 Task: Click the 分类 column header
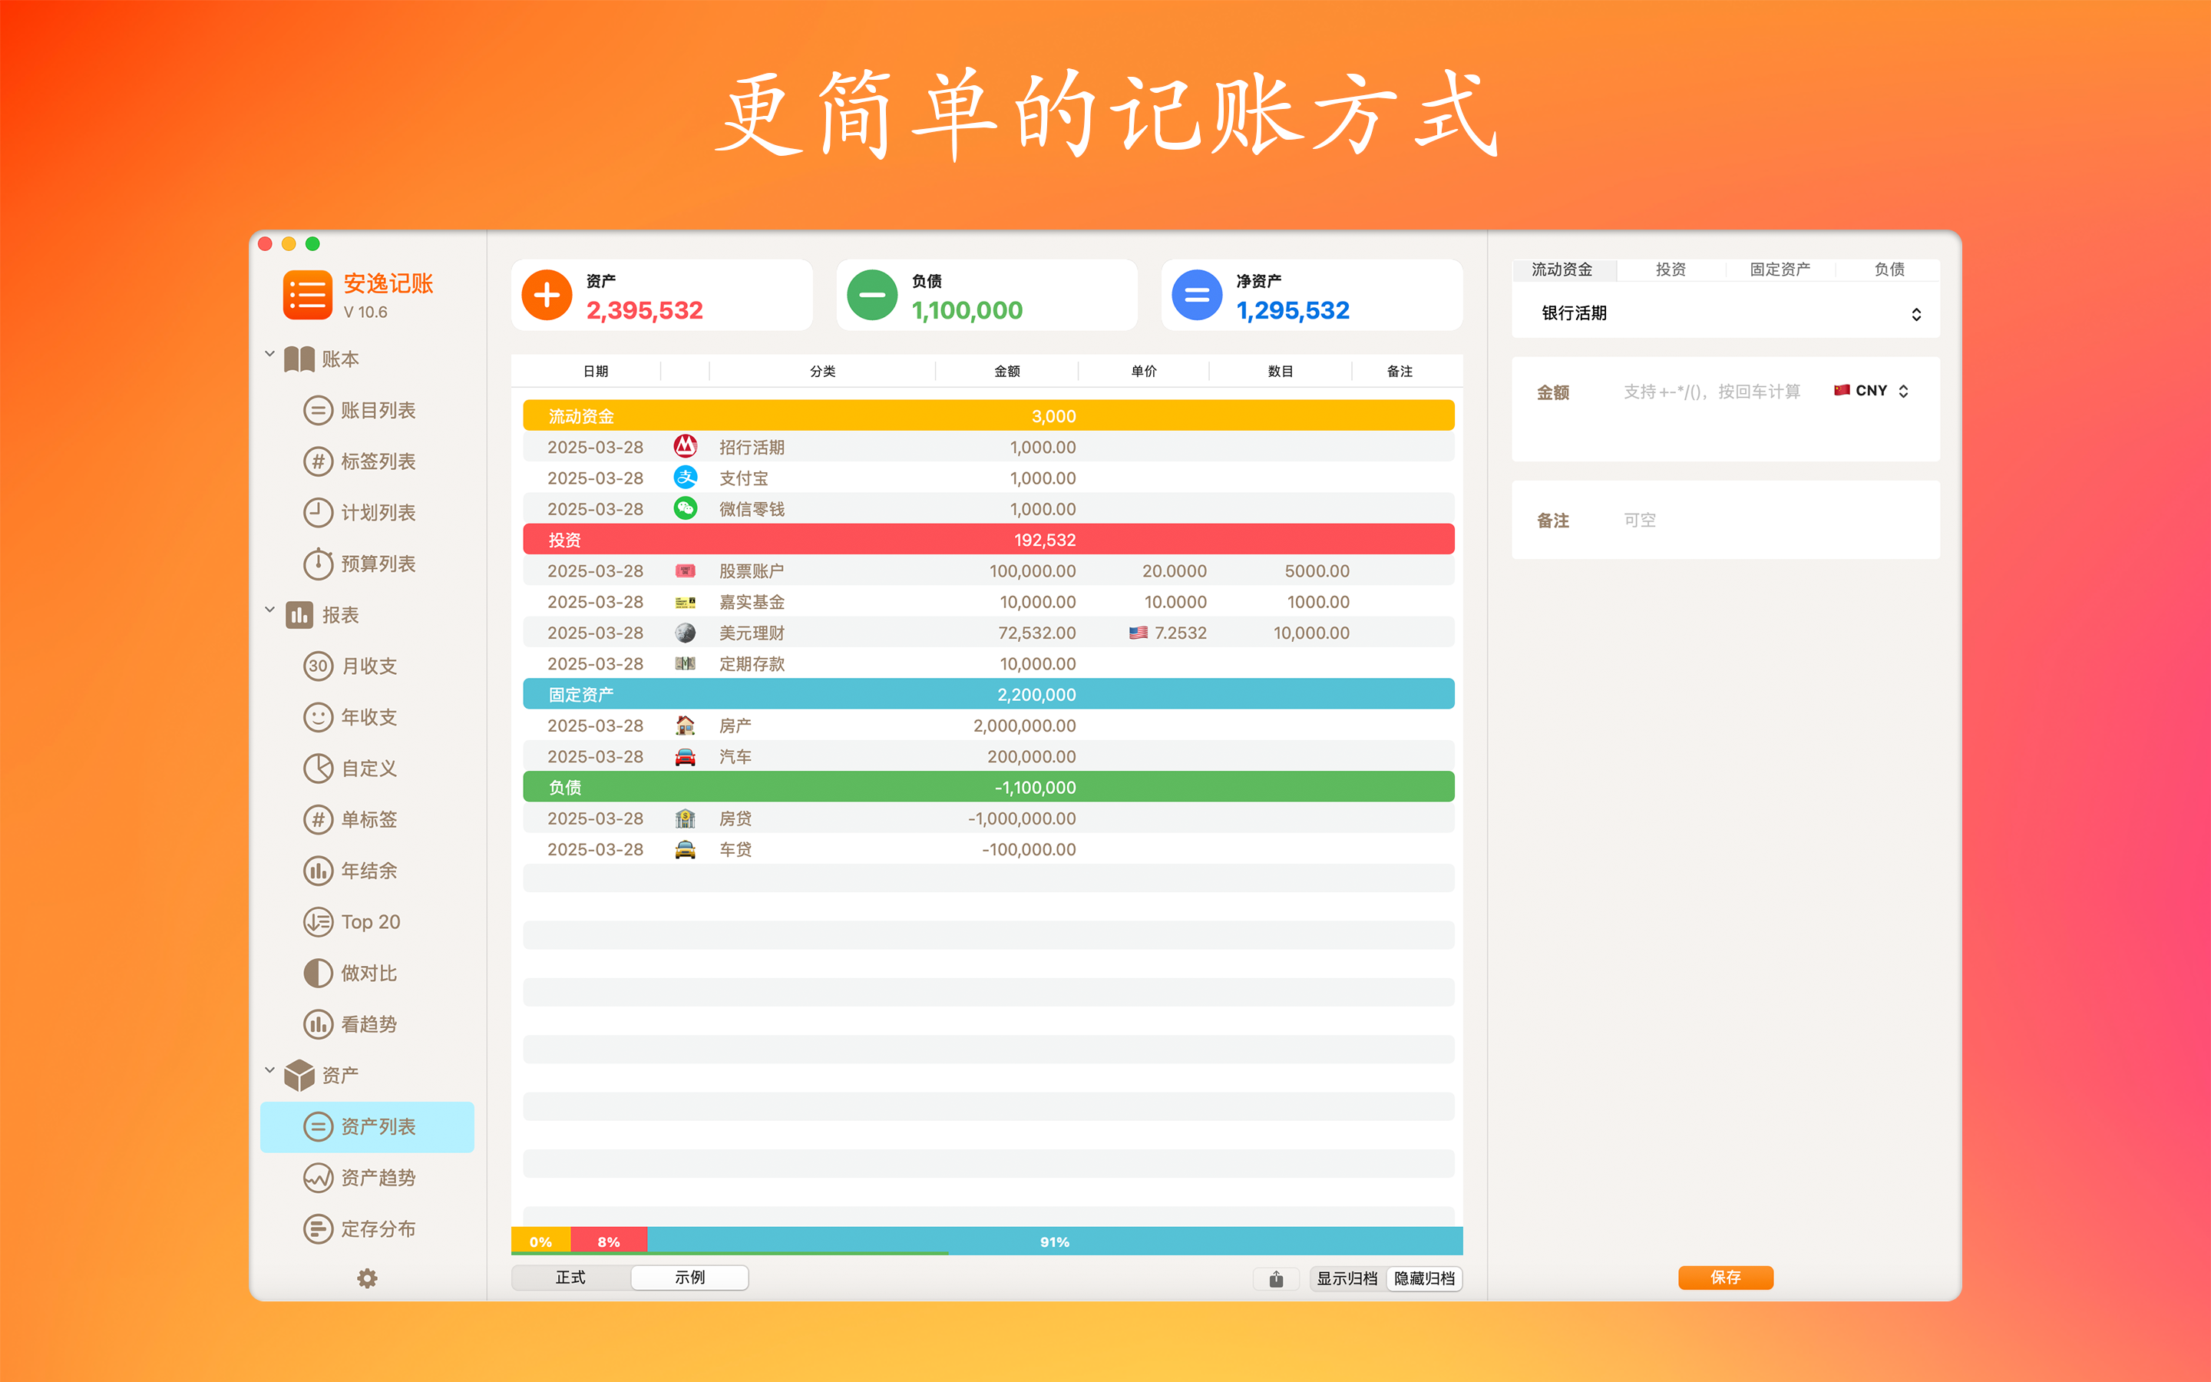point(822,371)
